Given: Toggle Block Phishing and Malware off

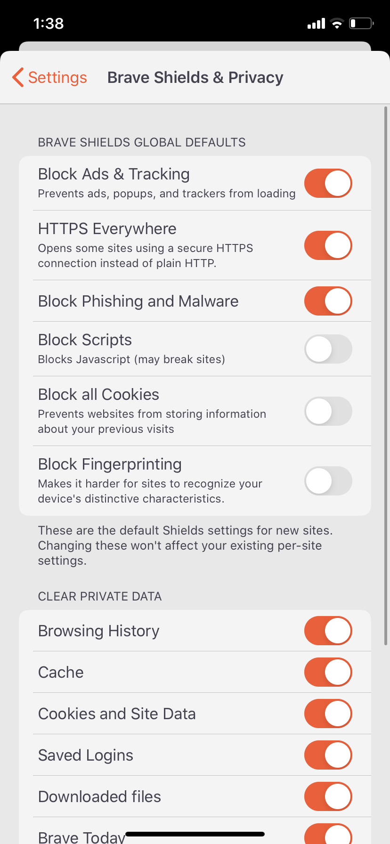Looking at the screenshot, I should pos(328,301).
